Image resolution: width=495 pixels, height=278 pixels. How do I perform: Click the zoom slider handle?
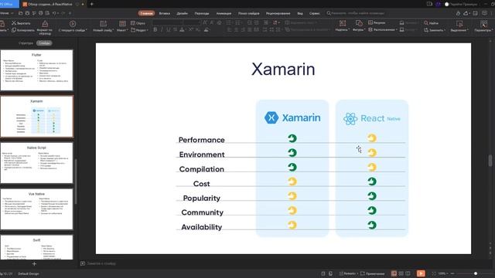[476, 273]
